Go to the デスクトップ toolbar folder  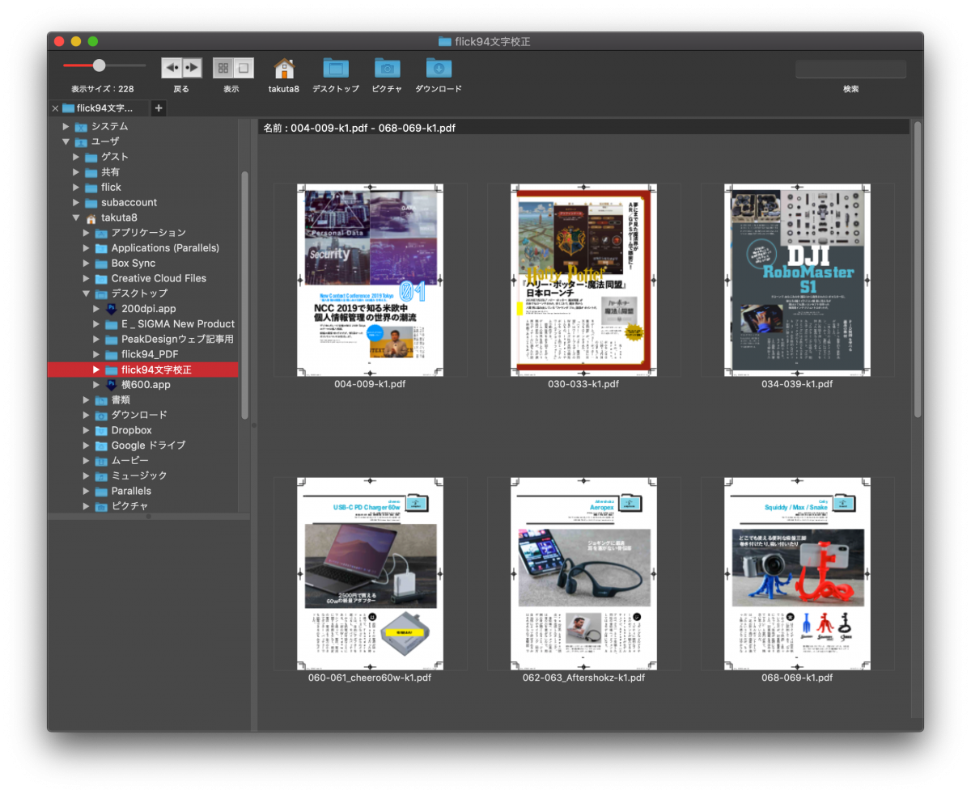[335, 69]
